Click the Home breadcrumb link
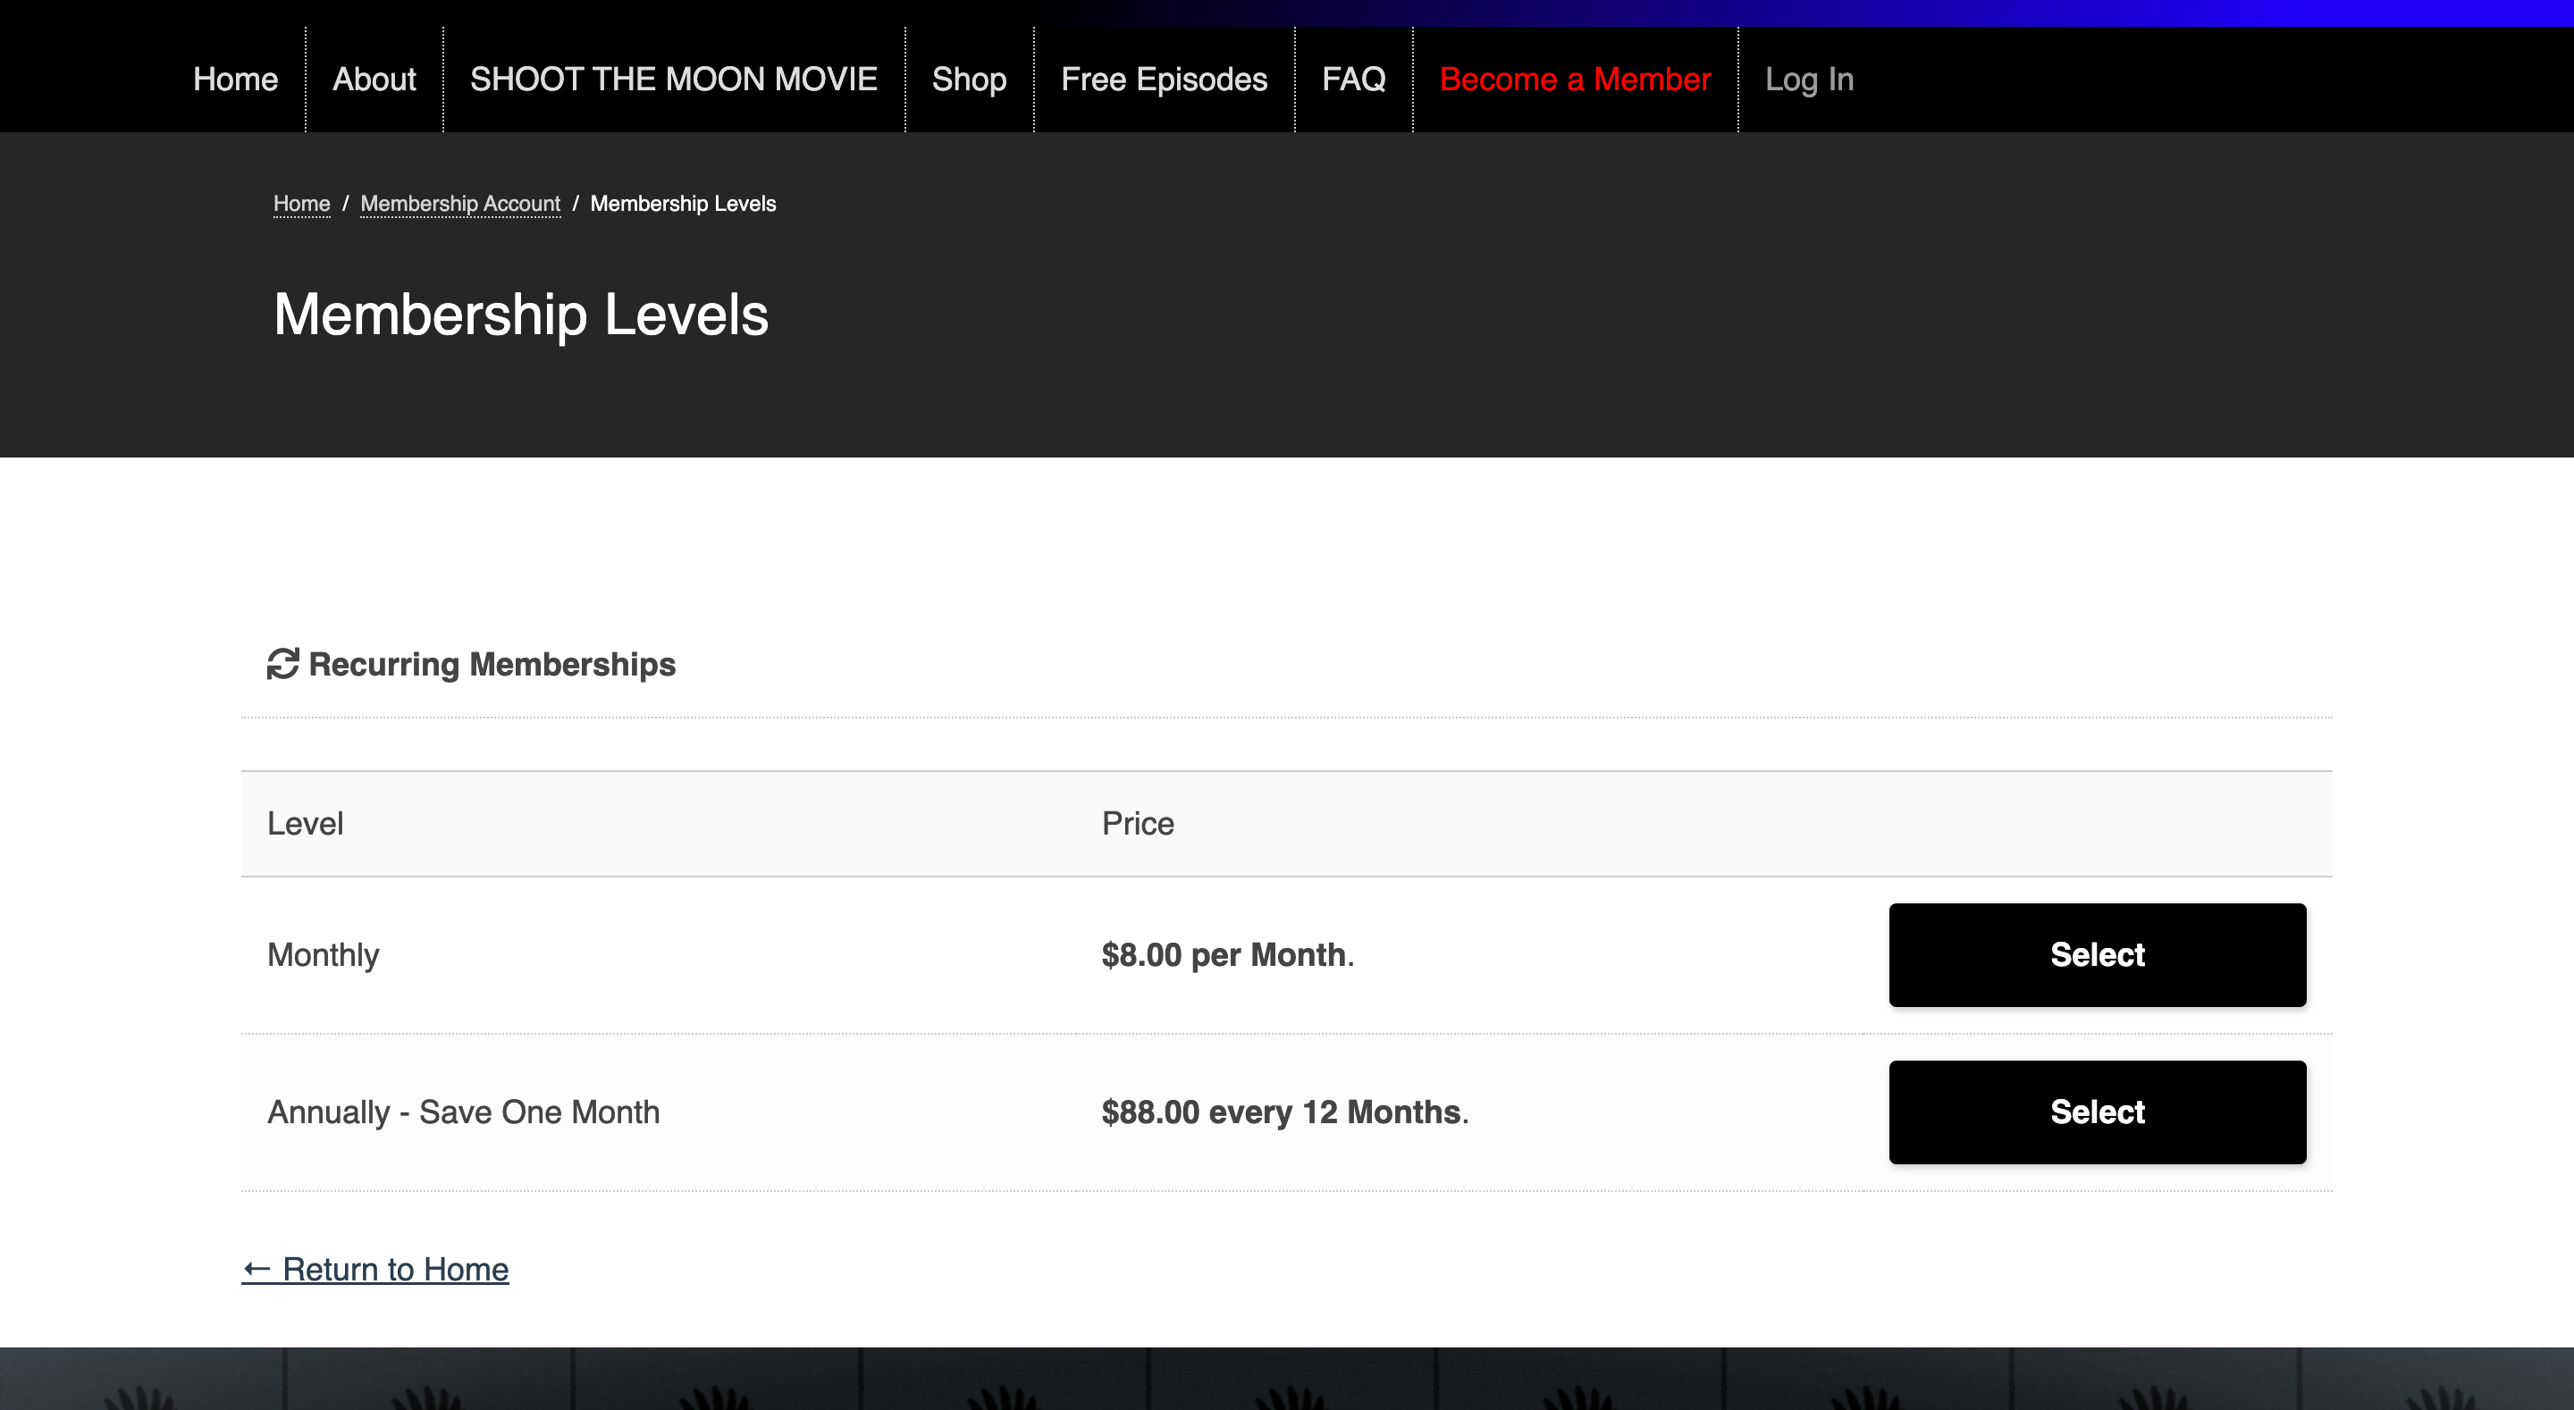The width and height of the screenshot is (2574, 1410). pyautogui.click(x=300, y=203)
